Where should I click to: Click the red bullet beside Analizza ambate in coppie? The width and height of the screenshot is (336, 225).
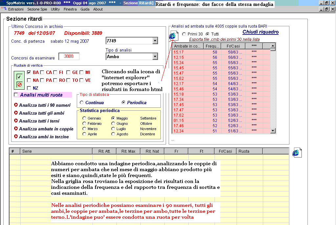16,128
